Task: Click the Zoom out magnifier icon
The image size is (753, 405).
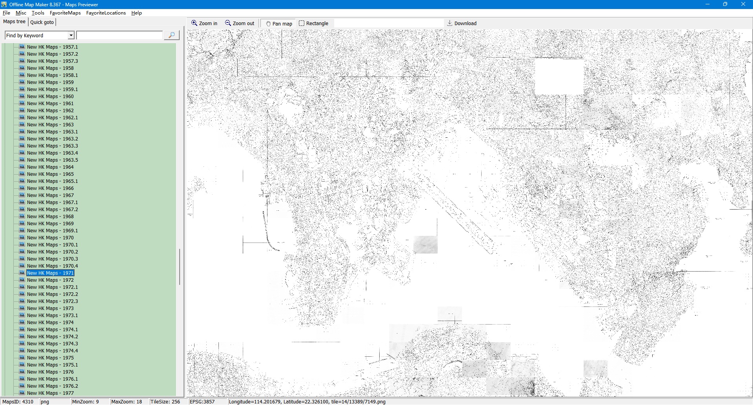Action: 228,23
